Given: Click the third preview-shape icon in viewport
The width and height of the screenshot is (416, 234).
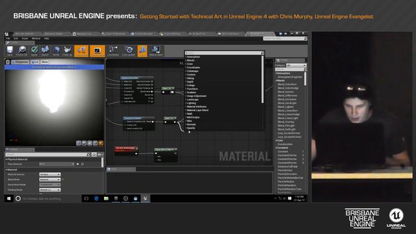Looking at the screenshot, I should [90, 143].
